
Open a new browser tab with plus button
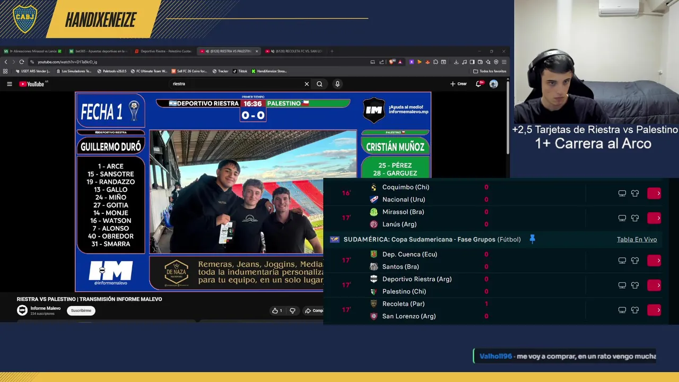(332, 51)
